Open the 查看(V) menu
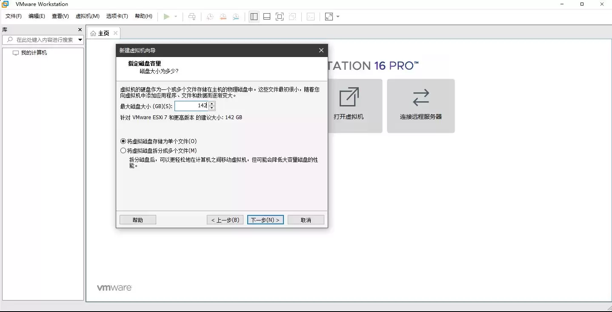 [60, 16]
